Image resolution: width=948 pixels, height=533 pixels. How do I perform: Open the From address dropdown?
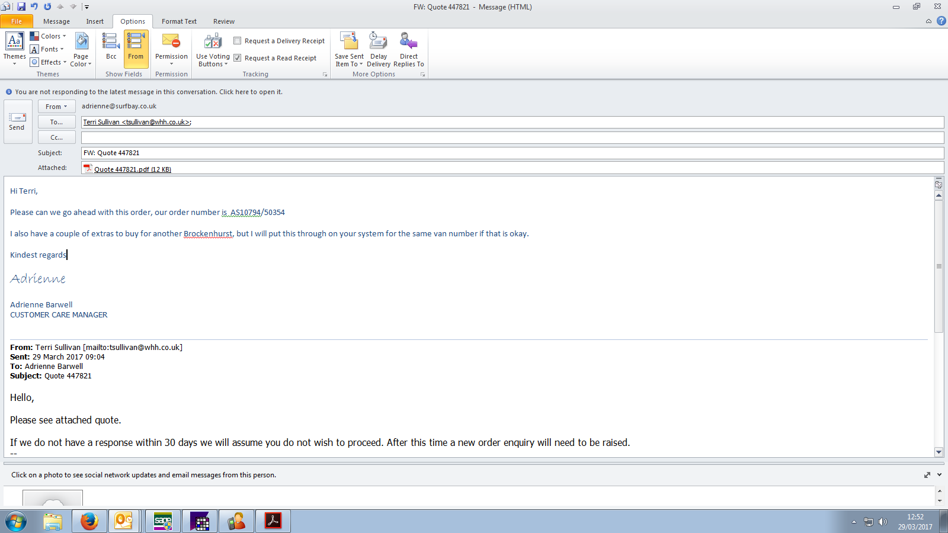(56, 107)
